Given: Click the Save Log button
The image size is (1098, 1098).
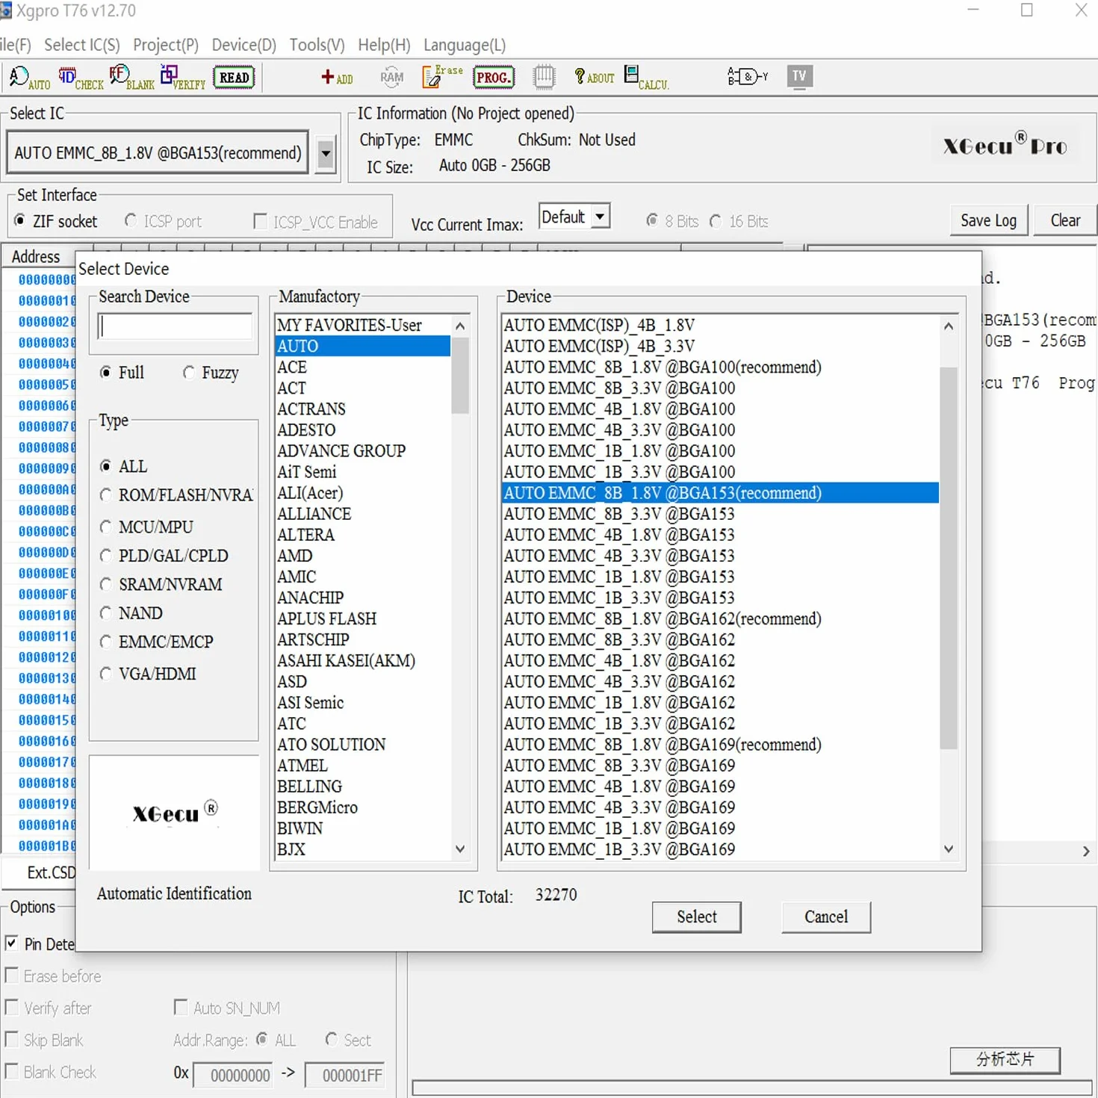Looking at the screenshot, I should 988,220.
